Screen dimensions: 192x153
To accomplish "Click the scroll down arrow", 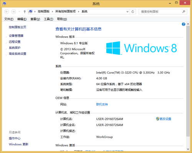I will point(188,149).
